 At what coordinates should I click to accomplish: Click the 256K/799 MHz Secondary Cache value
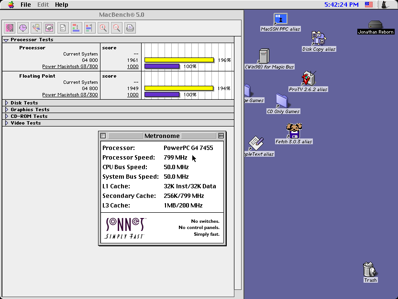point(184,196)
